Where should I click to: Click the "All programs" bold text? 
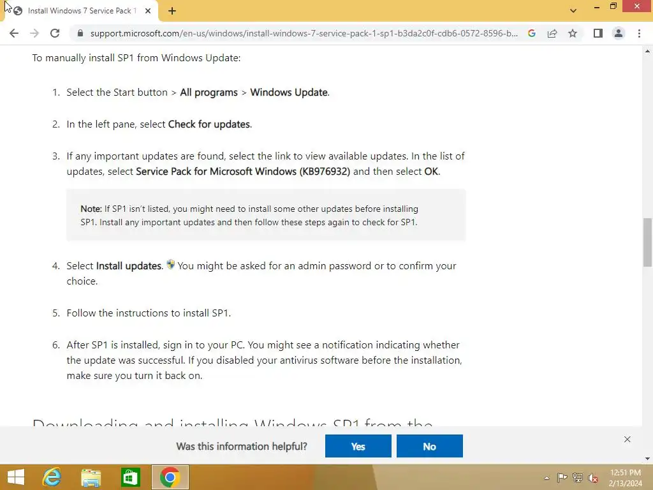pos(209,92)
